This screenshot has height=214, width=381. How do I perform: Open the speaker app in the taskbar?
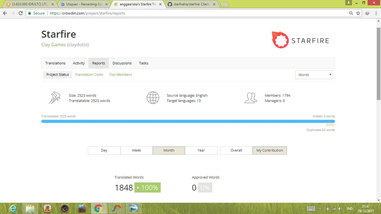pyautogui.click(x=65, y=208)
